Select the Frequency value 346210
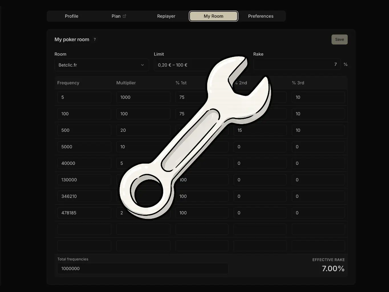 tap(84, 196)
